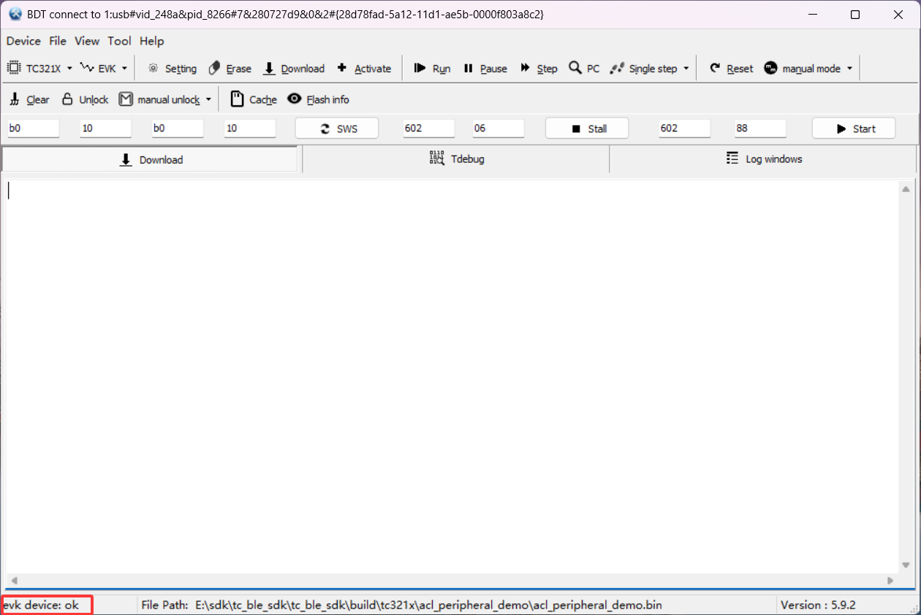Image resolution: width=921 pixels, height=615 pixels.
Task: Switch to the Tdebug tab
Action: click(456, 159)
